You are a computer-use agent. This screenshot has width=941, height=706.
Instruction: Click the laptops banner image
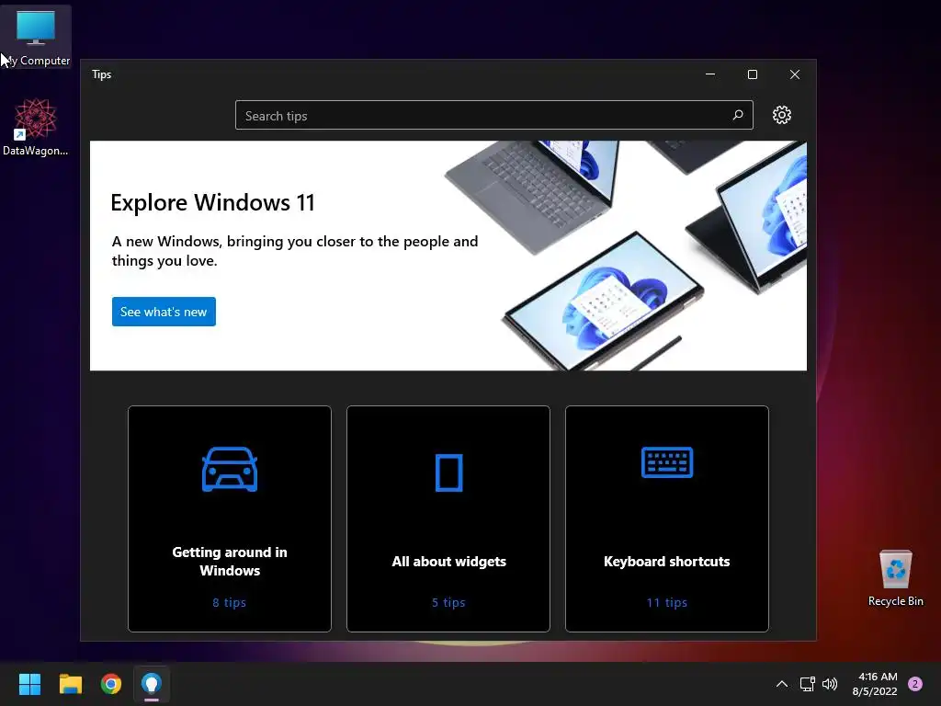624,256
